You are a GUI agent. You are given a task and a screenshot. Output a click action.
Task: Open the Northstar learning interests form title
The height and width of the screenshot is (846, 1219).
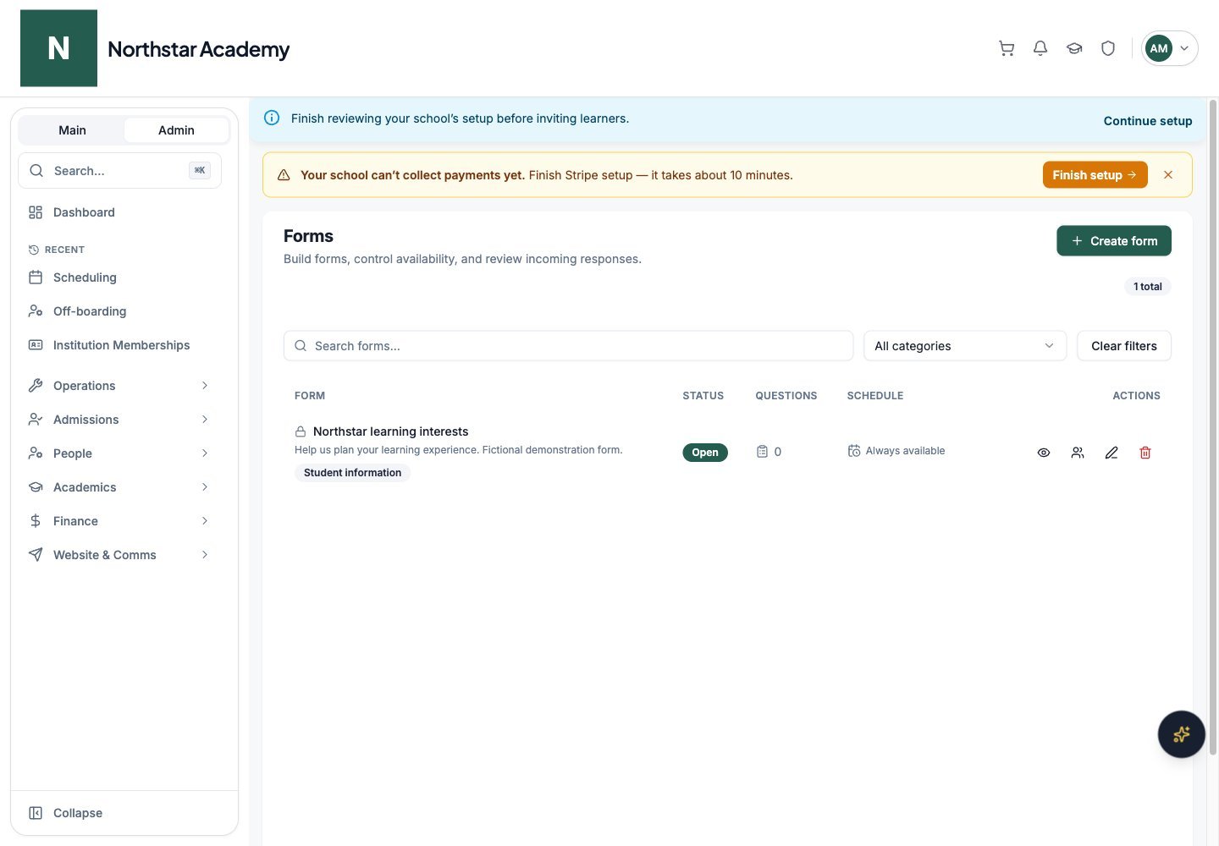coord(390,431)
